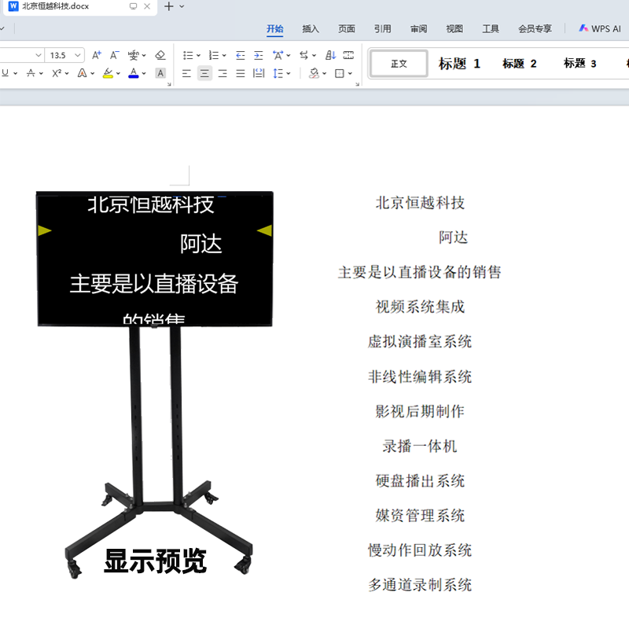Switch to the 开始 ribbon tab
This screenshot has height=629, width=629.
pos(274,29)
